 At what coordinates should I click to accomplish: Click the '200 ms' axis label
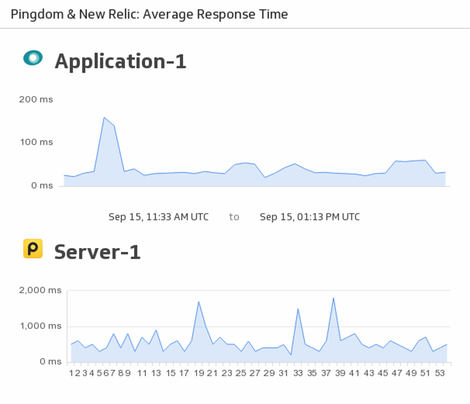click(36, 100)
